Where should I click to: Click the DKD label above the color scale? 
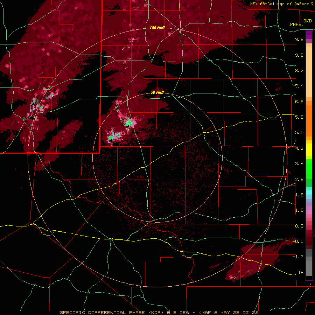pyautogui.click(x=308, y=21)
